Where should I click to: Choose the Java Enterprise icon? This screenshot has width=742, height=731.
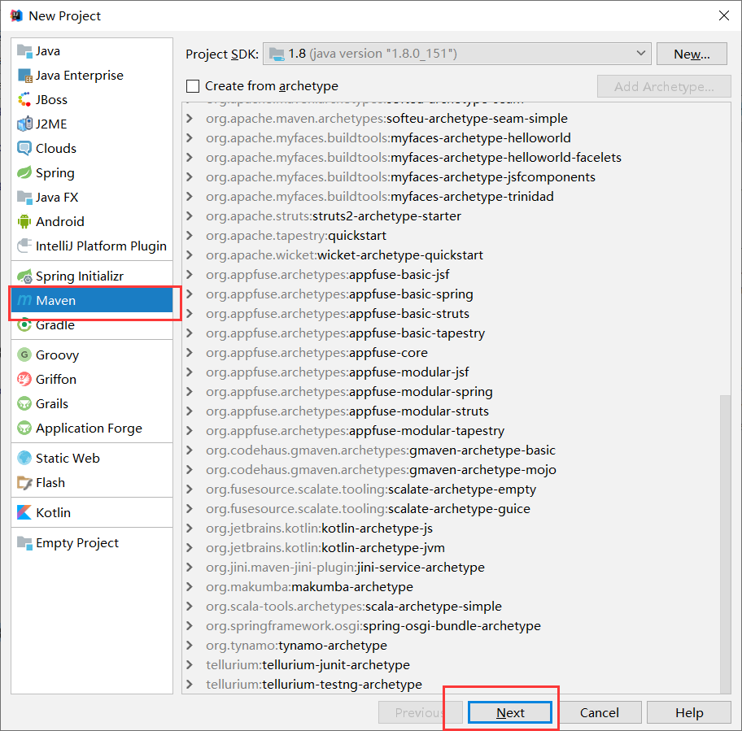24,75
